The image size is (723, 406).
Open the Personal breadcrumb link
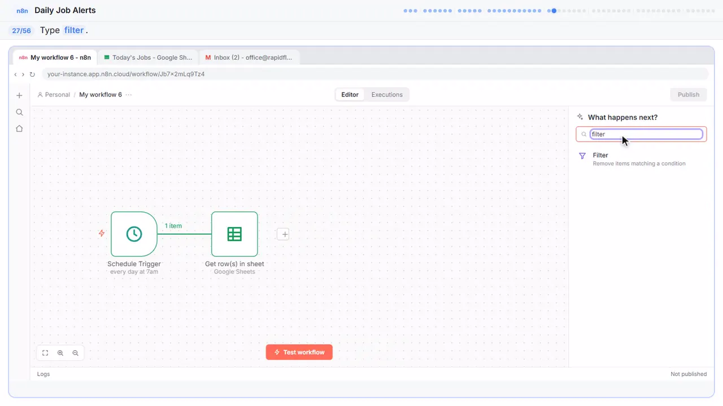54,95
